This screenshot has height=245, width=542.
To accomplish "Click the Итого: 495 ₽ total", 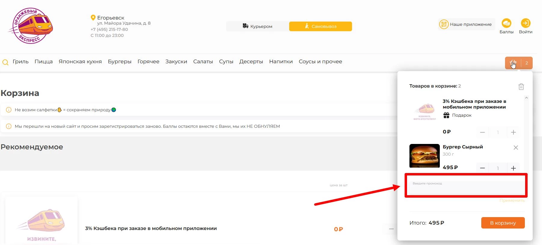I will (x=427, y=223).
